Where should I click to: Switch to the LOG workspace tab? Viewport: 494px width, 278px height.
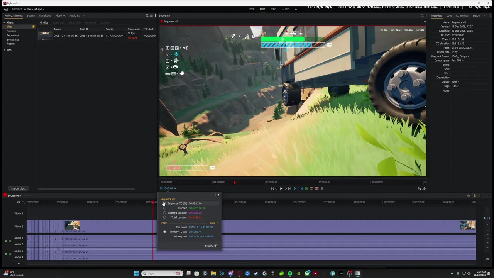click(x=251, y=9)
